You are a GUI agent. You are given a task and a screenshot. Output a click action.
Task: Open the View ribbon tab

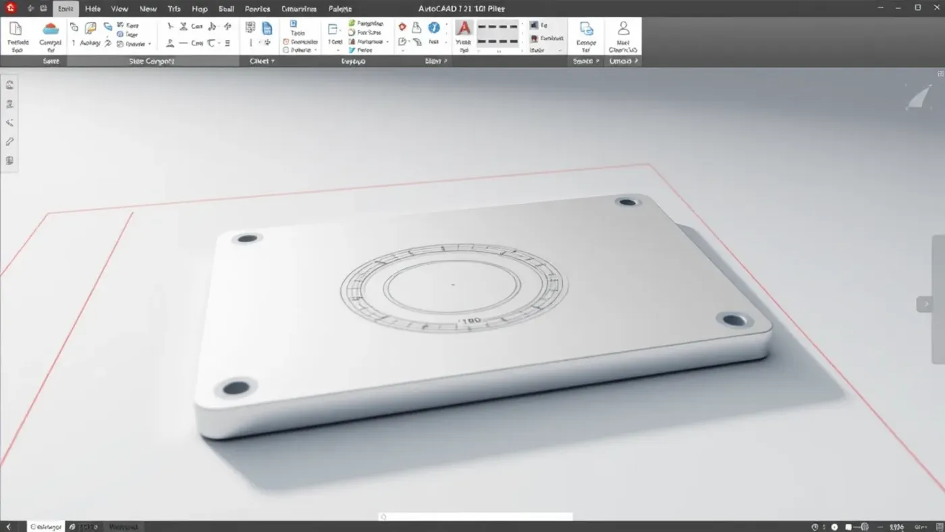tap(119, 9)
